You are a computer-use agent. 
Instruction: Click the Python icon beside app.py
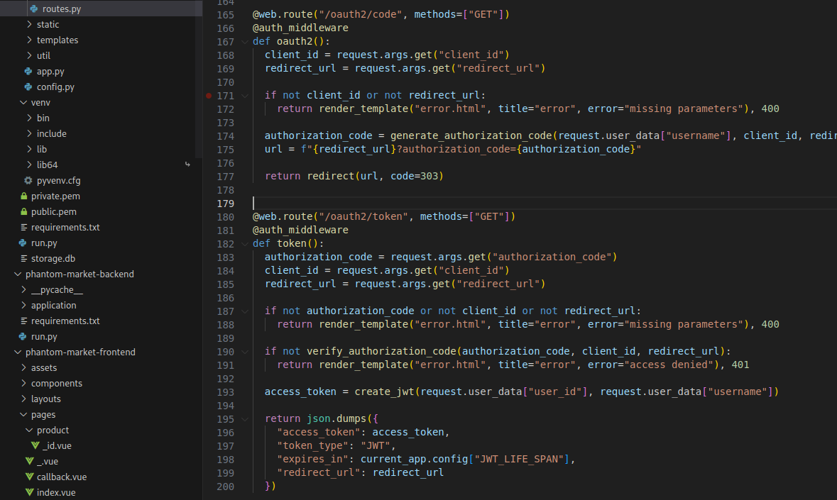click(28, 72)
